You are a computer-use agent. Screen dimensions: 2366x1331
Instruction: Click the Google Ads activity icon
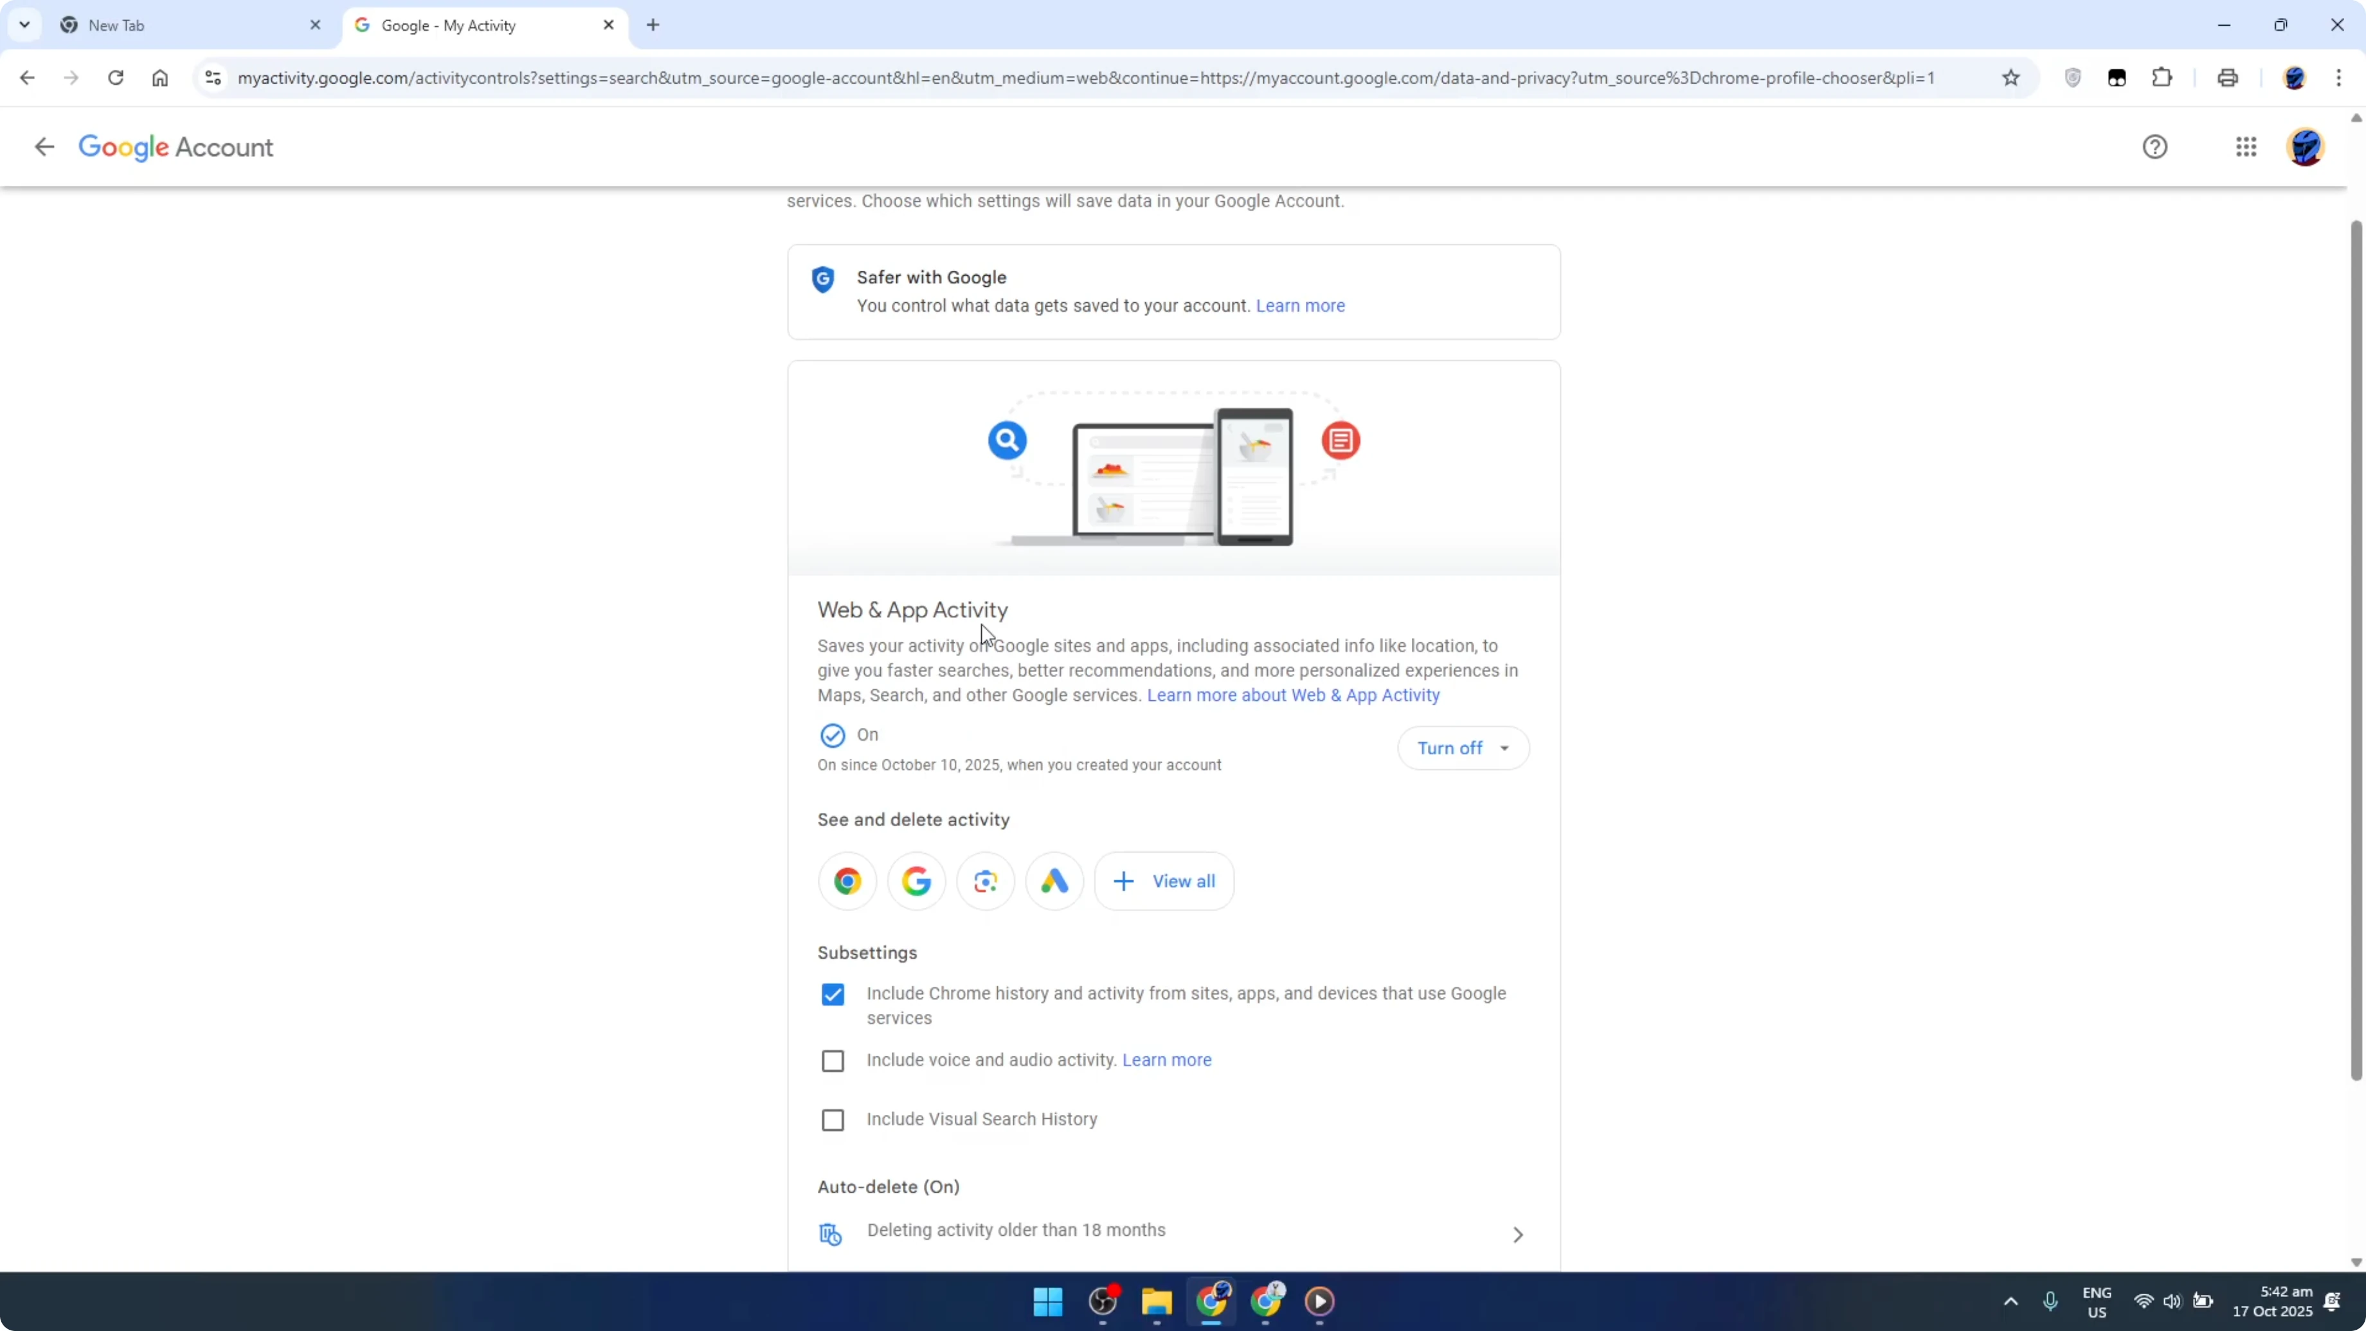1054,880
